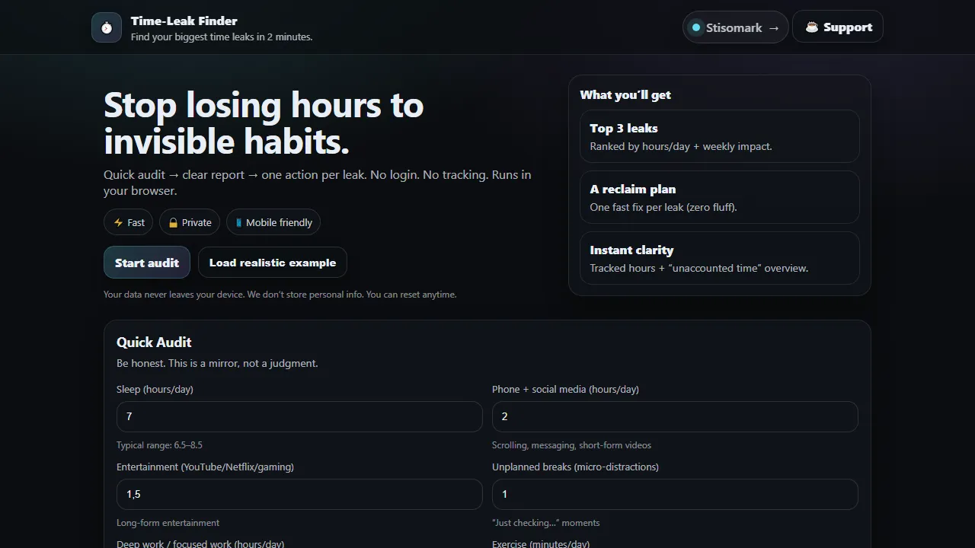This screenshot has width=975, height=548.
Task: Click the lock icon on the Private badge
Action: pyautogui.click(x=173, y=222)
